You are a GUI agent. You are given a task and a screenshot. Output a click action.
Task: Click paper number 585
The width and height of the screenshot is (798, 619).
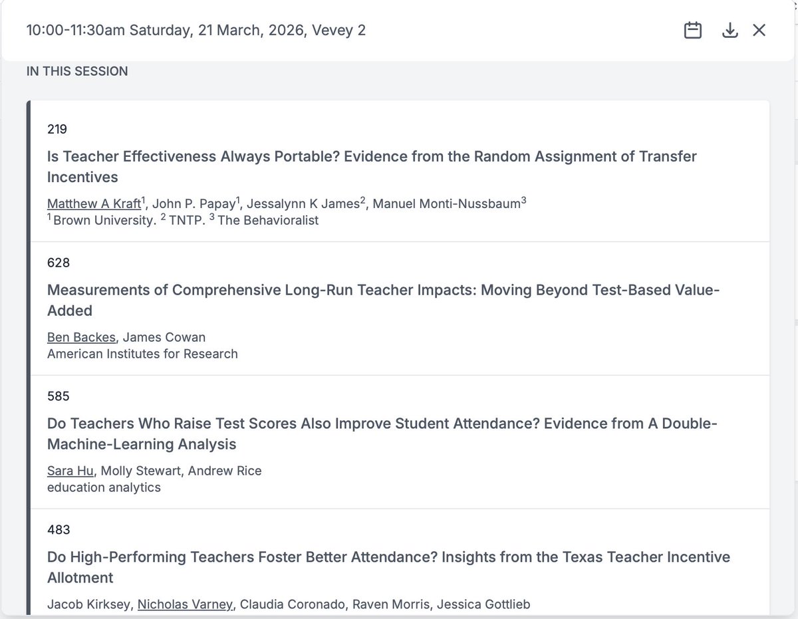coord(59,397)
